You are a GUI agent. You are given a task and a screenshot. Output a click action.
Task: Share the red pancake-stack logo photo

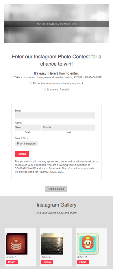coord(12,262)
